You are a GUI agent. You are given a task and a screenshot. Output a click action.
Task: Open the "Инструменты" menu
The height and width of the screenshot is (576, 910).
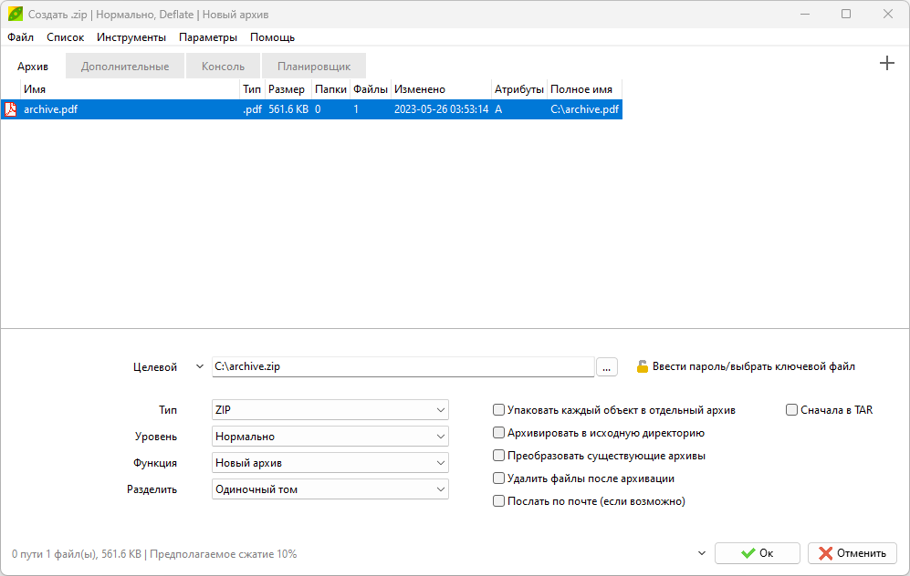(x=131, y=37)
